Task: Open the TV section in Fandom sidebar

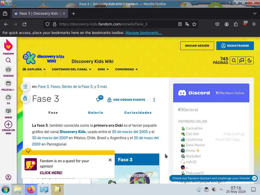Action: (8, 100)
